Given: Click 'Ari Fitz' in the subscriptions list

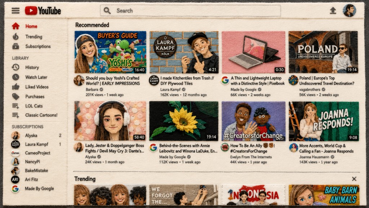Looking at the screenshot, I should pyautogui.click(x=31, y=179).
